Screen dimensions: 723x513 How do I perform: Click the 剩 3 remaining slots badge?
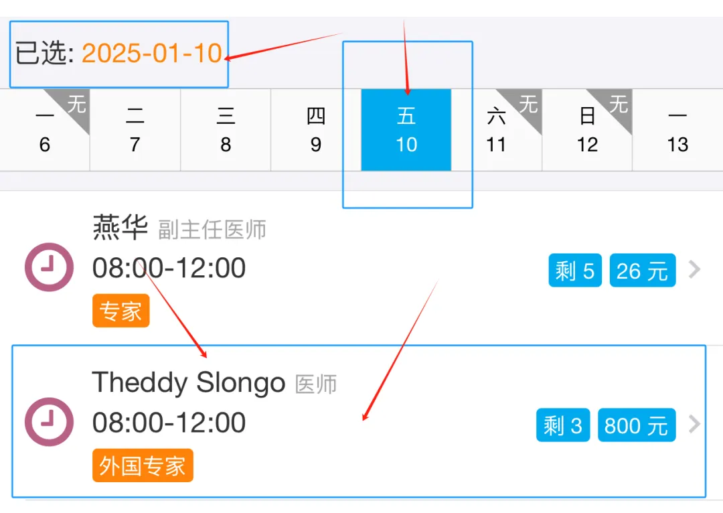[563, 425]
